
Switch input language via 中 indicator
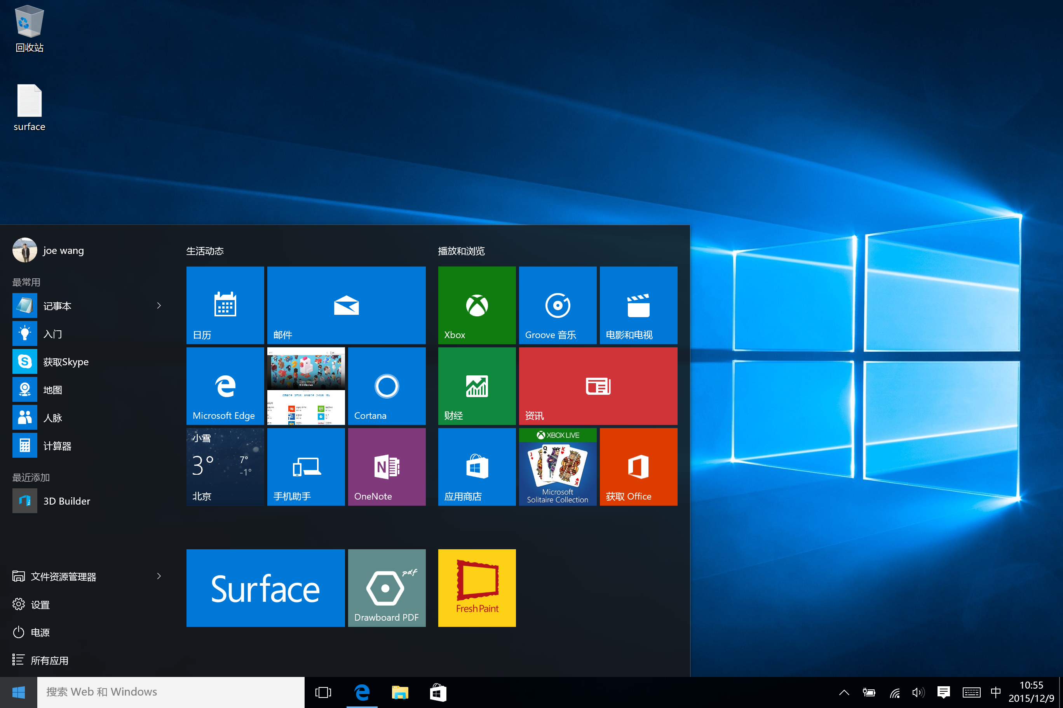coord(997,692)
